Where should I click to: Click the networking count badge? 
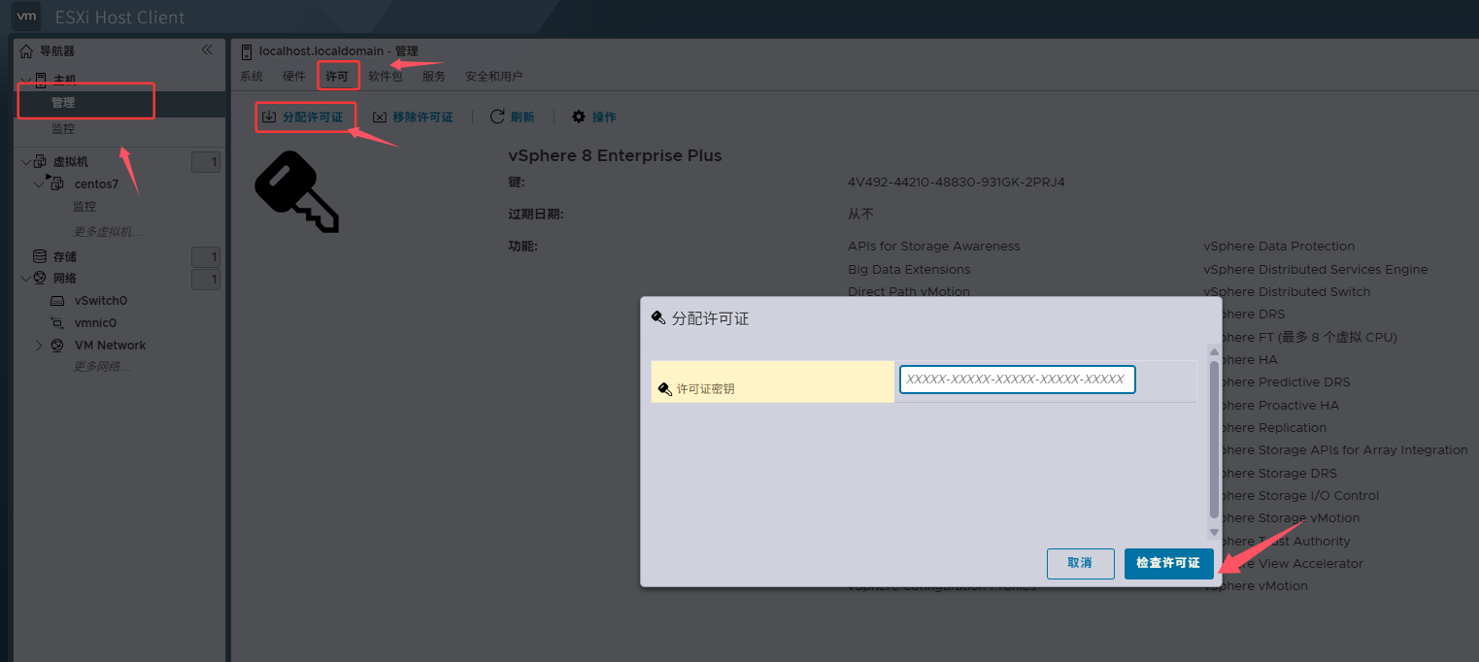(x=206, y=280)
